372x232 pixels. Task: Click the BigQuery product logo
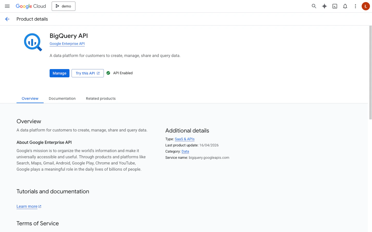tap(33, 42)
